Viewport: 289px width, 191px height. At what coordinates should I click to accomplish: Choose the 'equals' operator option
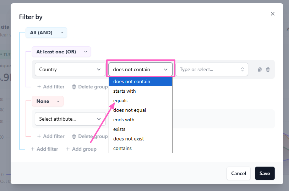coord(120,100)
